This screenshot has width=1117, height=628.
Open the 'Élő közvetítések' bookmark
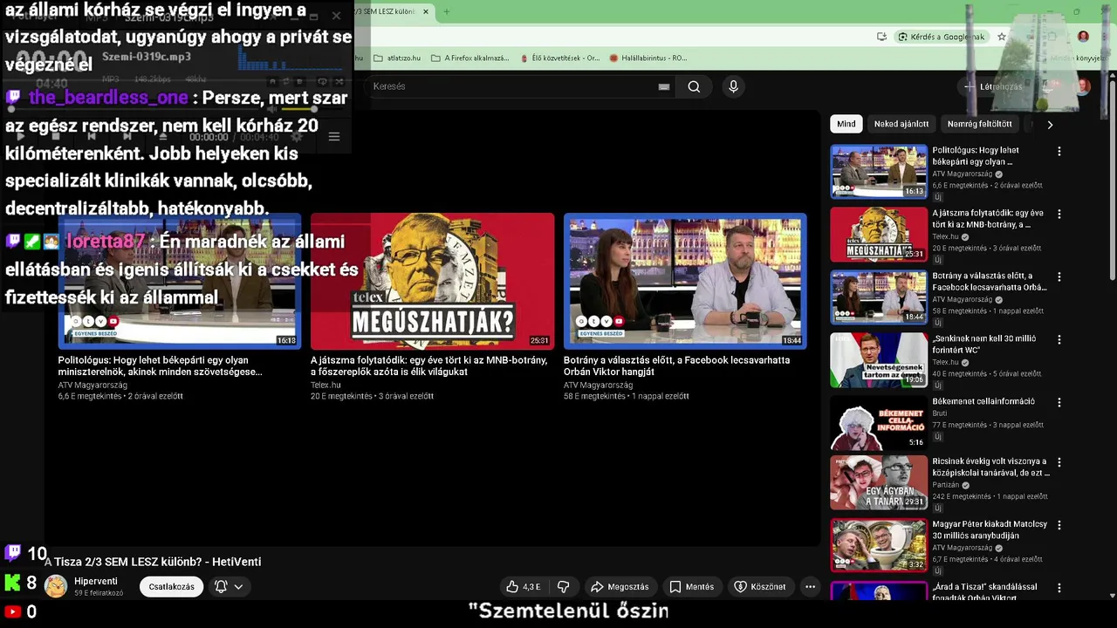558,58
